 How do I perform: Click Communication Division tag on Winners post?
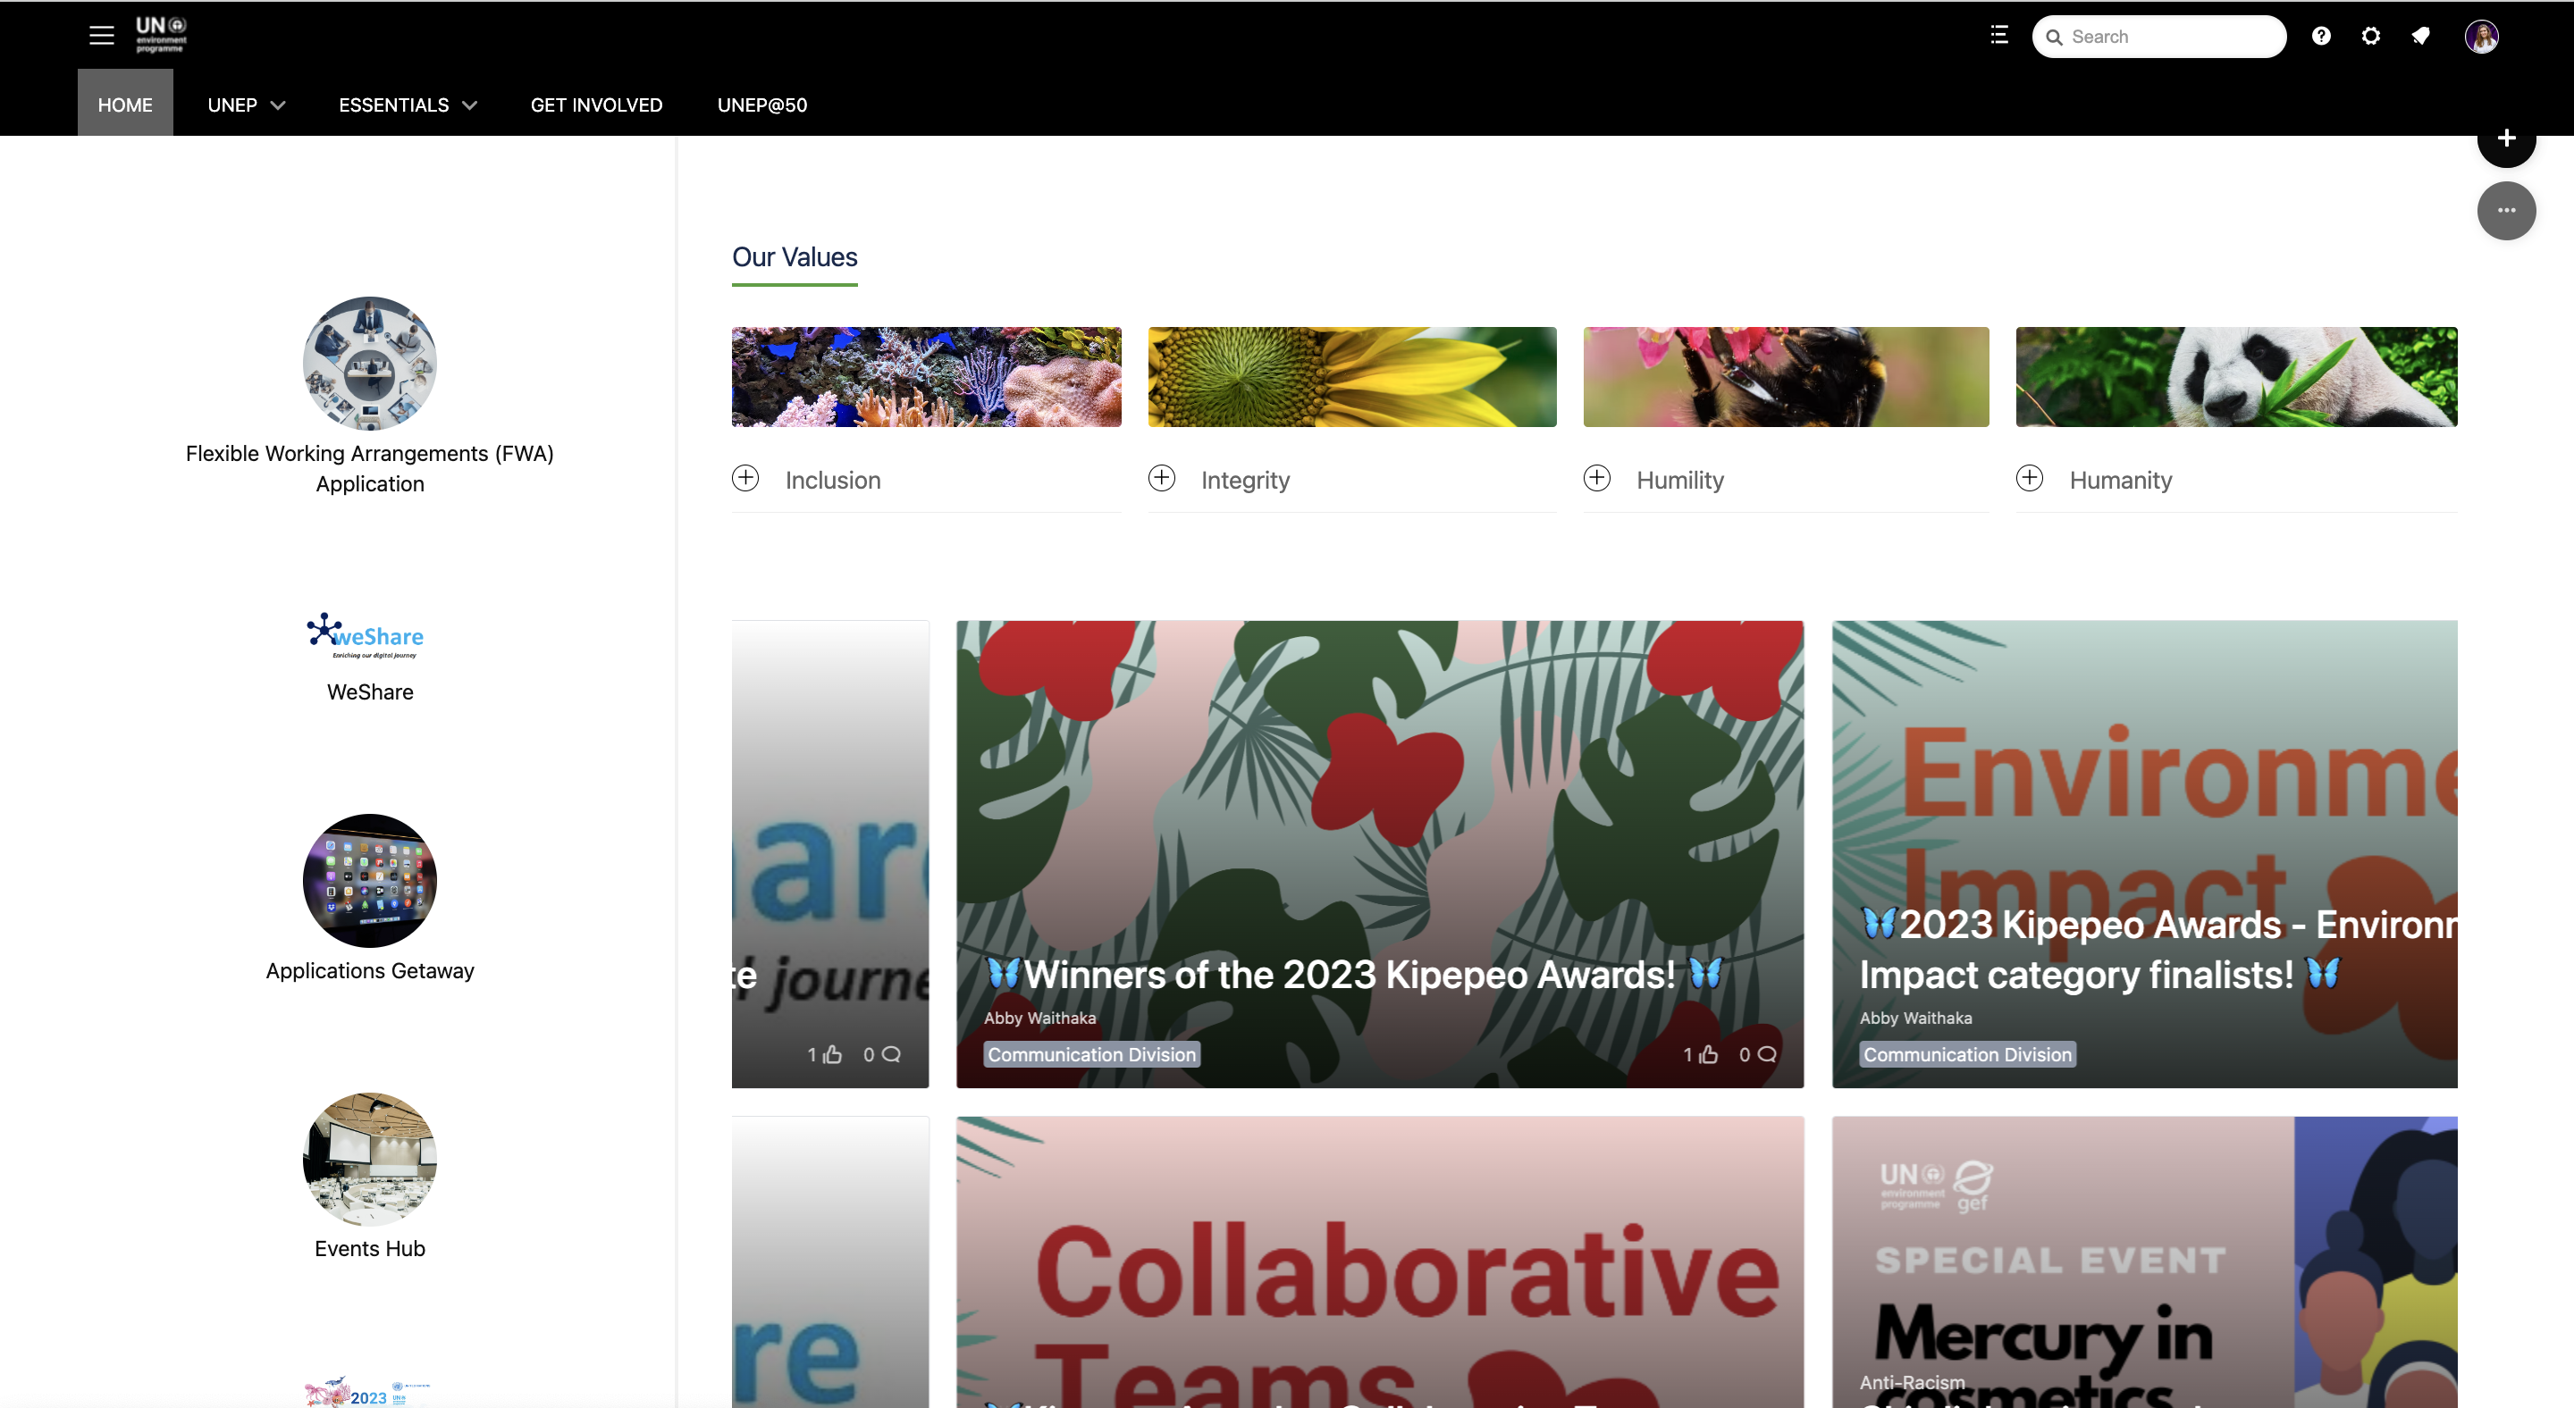coord(1091,1054)
